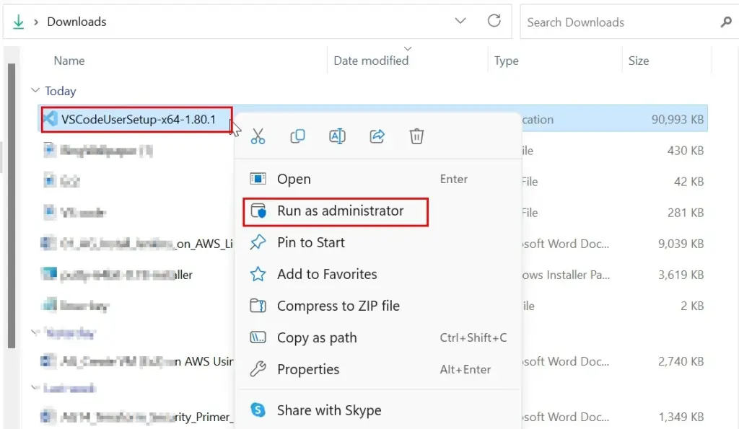Click the Share icon in the context toolbar
Image resolution: width=739 pixels, height=429 pixels.
pyautogui.click(x=377, y=136)
